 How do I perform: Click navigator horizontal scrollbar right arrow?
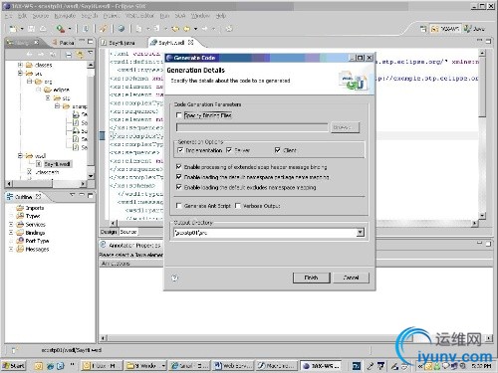click(x=84, y=183)
